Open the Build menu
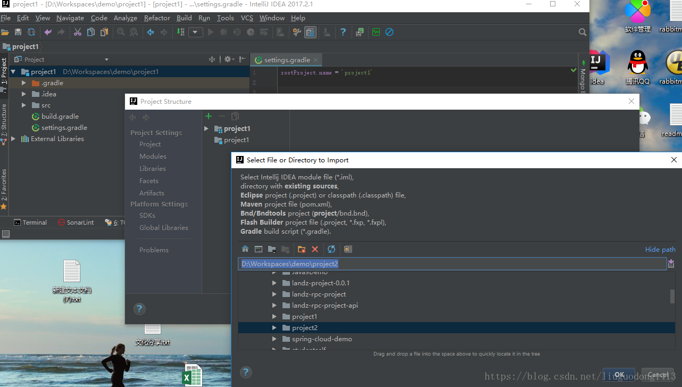The image size is (682, 387). 184,18
